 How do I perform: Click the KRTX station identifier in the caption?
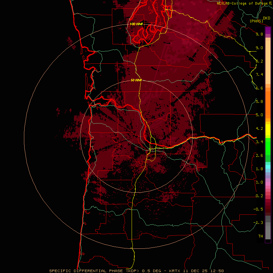175,271
